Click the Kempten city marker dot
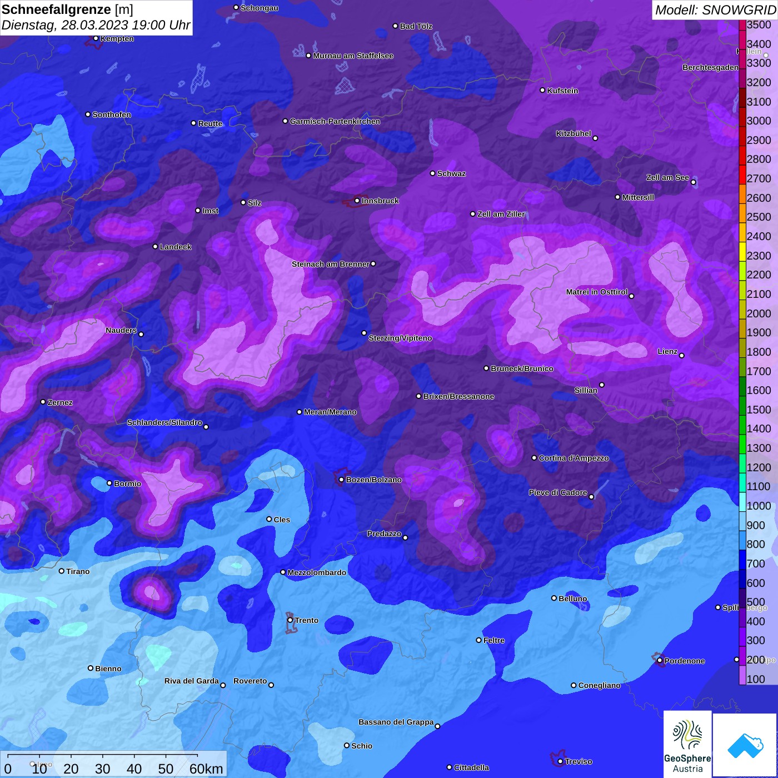Image resolution: width=778 pixels, height=778 pixels. pyautogui.click(x=96, y=38)
